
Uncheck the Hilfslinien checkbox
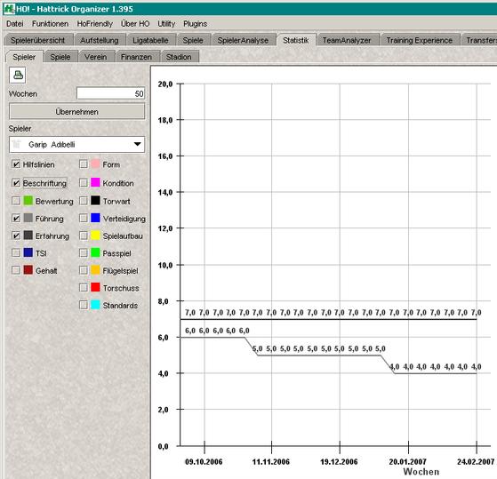coord(16,164)
